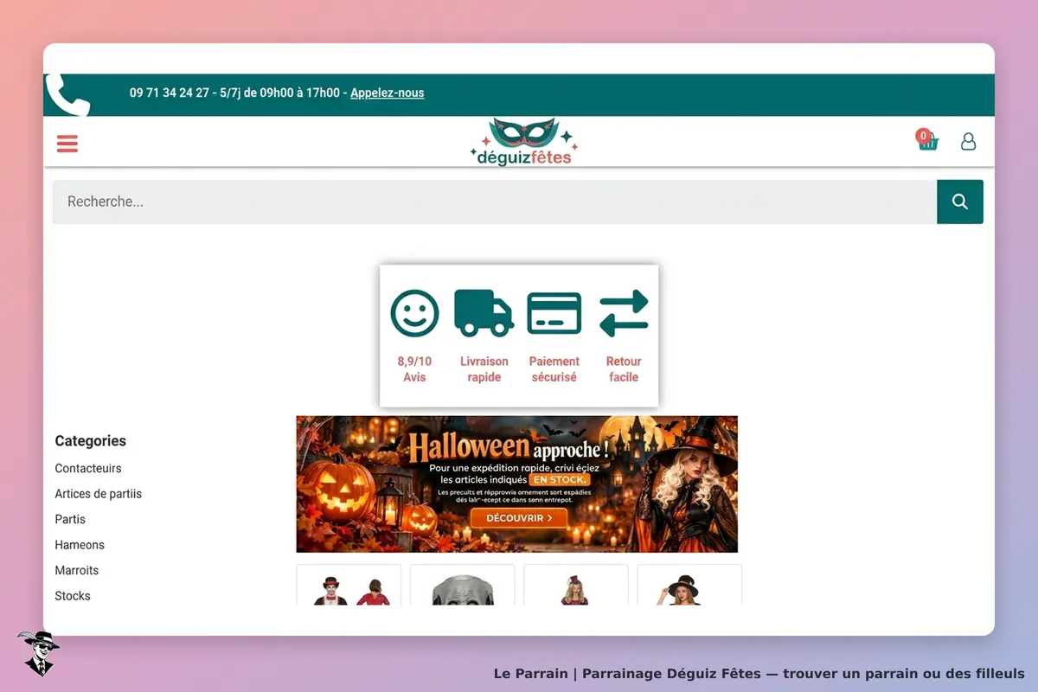The width and height of the screenshot is (1038, 692).
Task: Click the Appelez-nous link
Action: click(387, 93)
